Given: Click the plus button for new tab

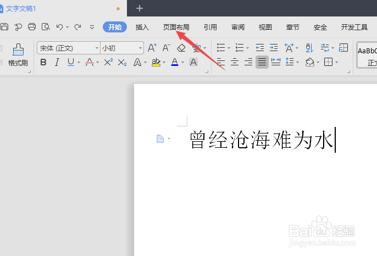Looking at the screenshot, I should click(x=140, y=8).
